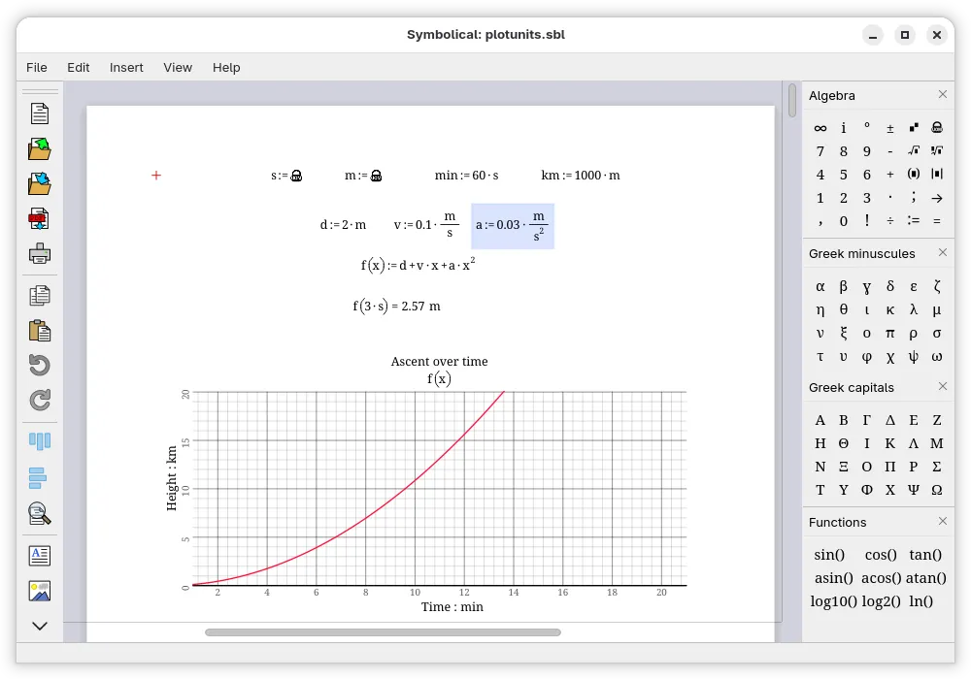Click the New document icon
This screenshot has width=971, height=679.
click(x=40, y=113)
